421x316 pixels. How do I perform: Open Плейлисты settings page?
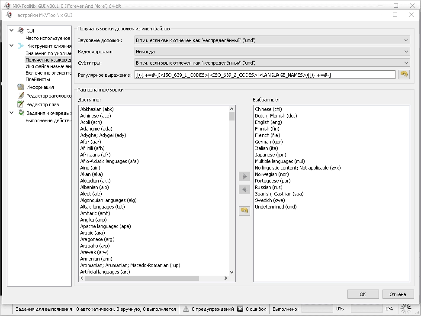(x=38, y=79)
